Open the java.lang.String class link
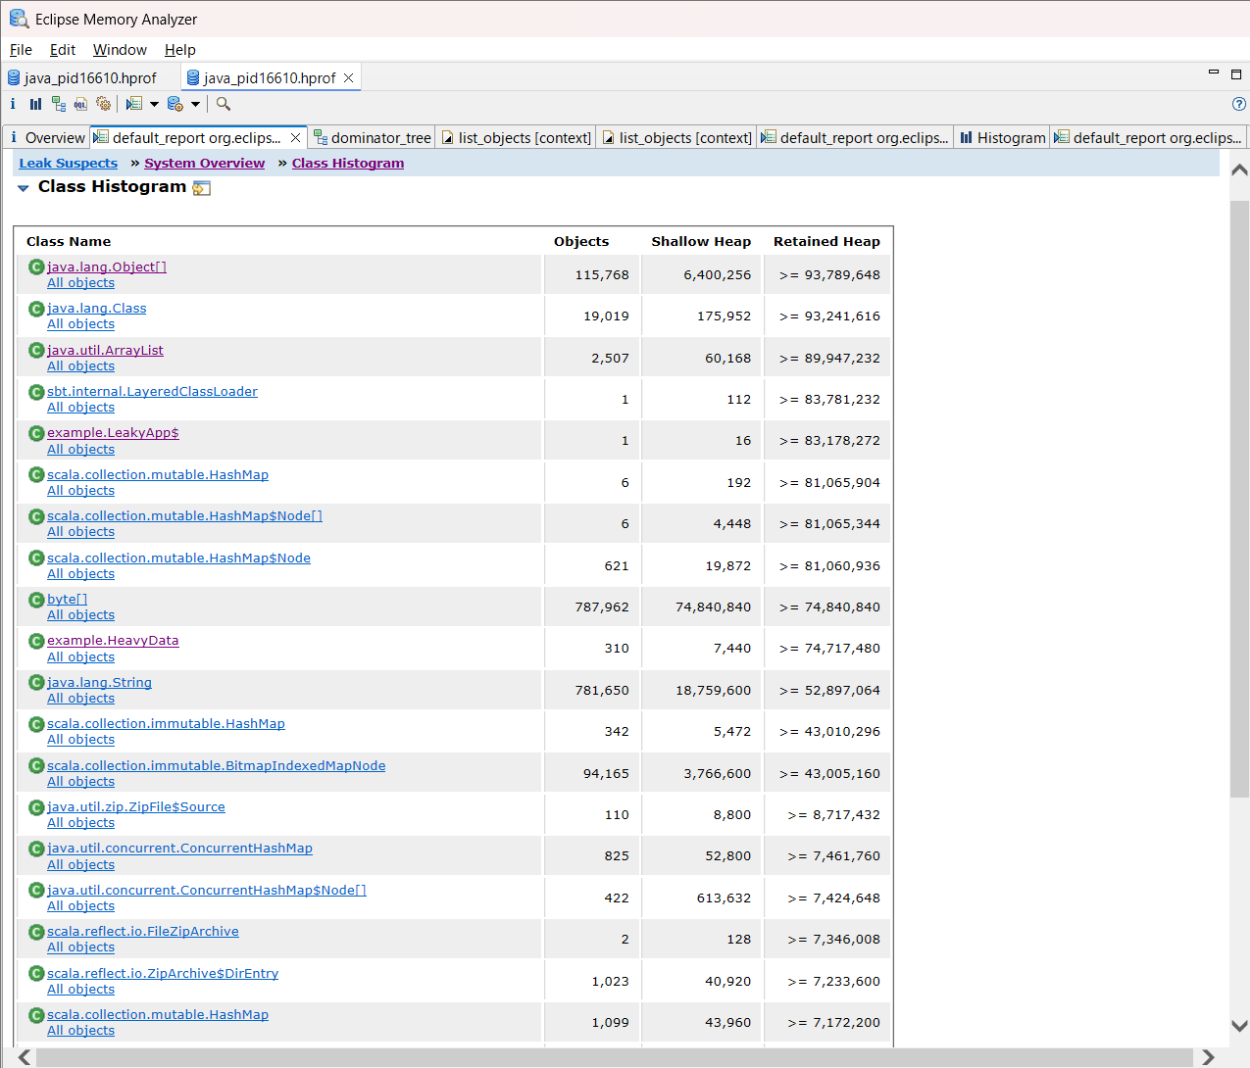 (x=99, y=683)
